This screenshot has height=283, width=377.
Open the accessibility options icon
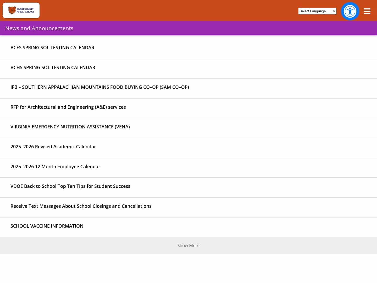(350, 11)
